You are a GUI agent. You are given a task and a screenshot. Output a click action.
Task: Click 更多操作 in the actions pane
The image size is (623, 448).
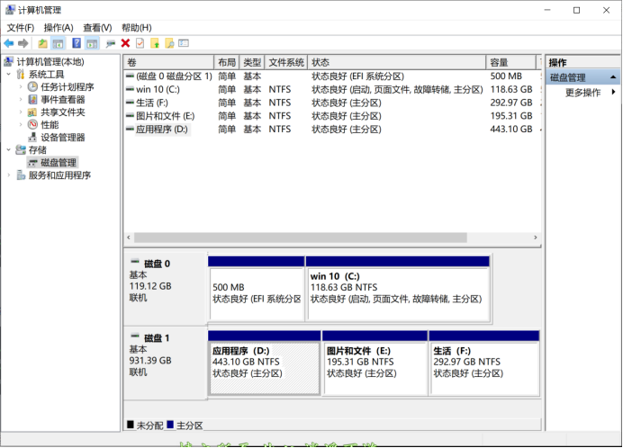(582, 93)
